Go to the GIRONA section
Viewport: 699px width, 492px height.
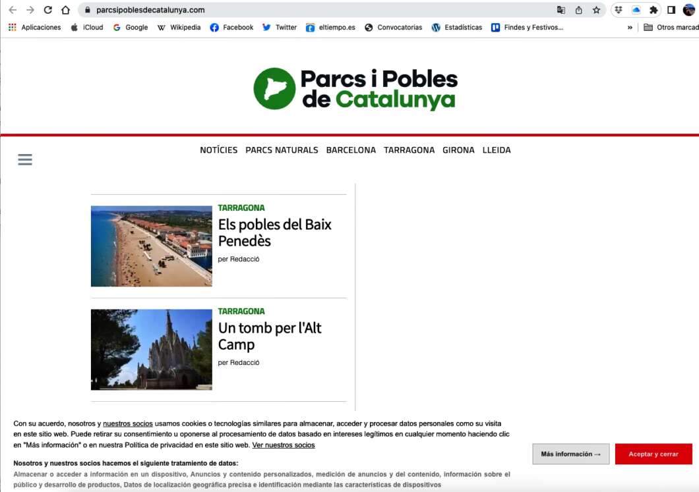(458, 150)
